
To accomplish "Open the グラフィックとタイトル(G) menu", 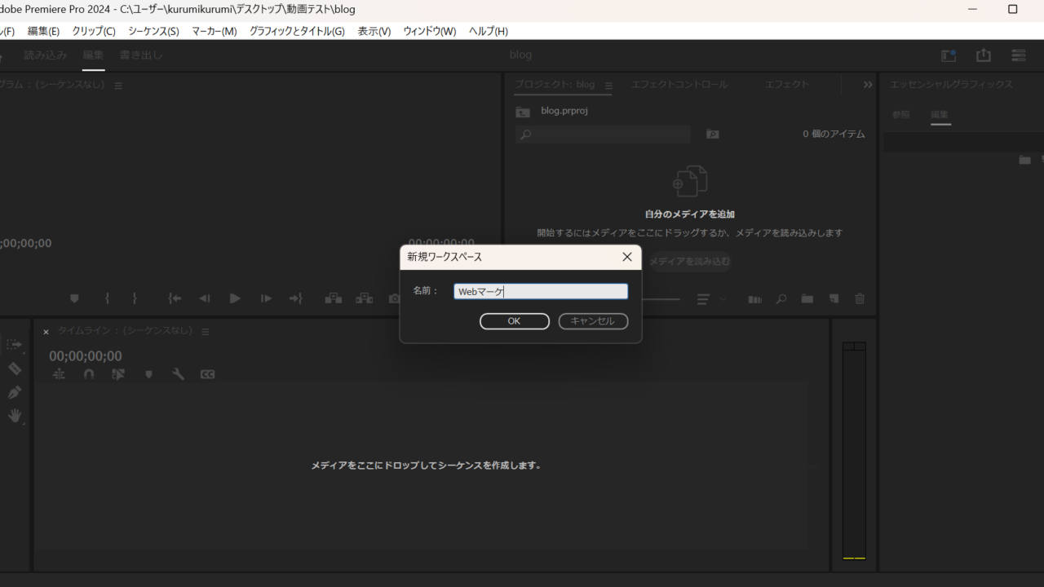I will tap(297, 31).
